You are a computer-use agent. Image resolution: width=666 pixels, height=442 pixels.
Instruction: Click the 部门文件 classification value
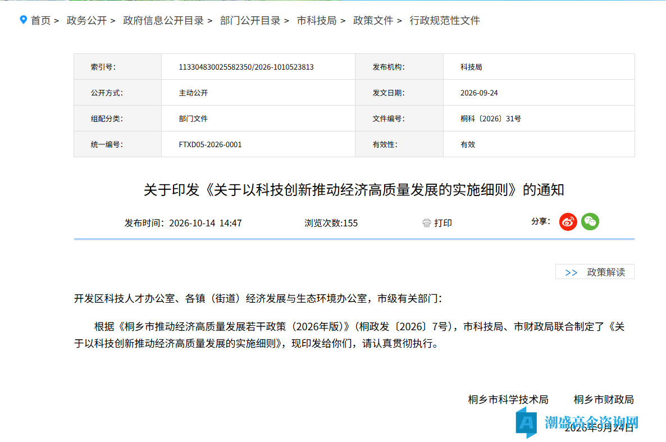pos(193,119)
